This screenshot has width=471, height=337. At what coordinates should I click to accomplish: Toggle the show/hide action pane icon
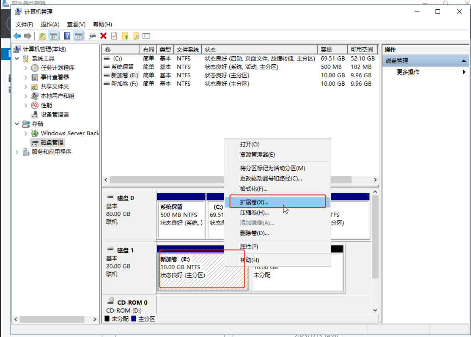78,36
